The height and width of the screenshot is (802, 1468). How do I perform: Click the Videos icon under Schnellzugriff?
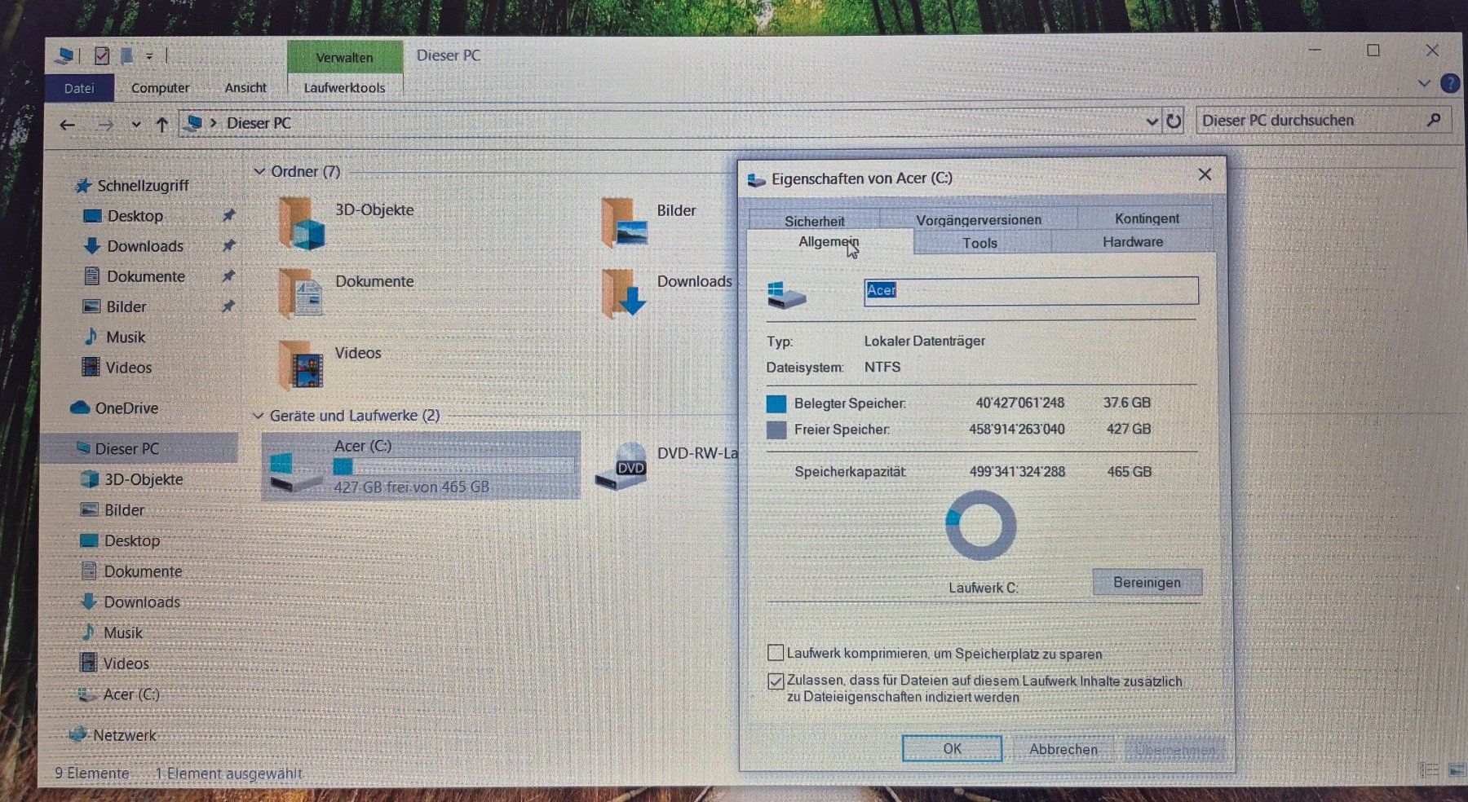[x=91, y=367]
